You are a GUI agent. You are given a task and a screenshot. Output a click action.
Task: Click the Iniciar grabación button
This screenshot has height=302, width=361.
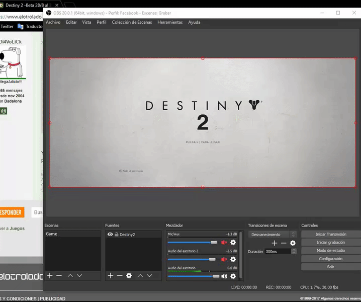coord(330,243)
